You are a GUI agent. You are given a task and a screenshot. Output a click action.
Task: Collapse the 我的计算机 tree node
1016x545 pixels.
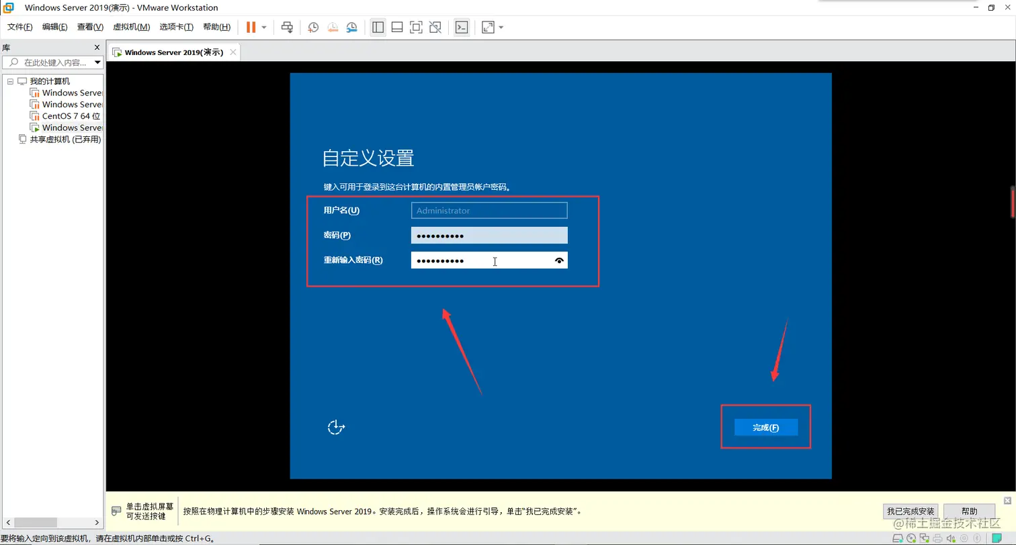(x=10, y=81)
